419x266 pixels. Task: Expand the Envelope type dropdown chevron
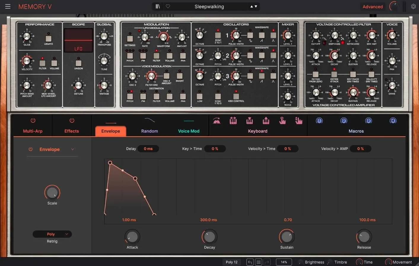[x=73, y=149]
